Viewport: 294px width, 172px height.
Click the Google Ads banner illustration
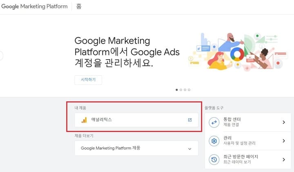(238, 52)
